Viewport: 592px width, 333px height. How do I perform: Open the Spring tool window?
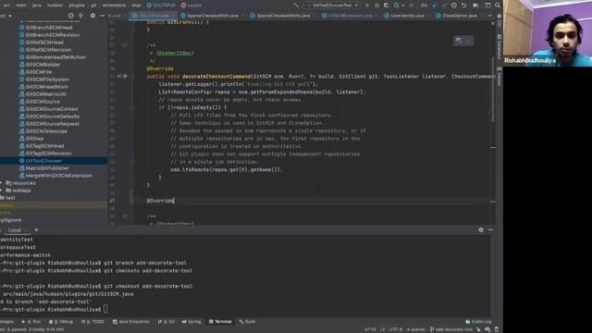tap(191, 322)
